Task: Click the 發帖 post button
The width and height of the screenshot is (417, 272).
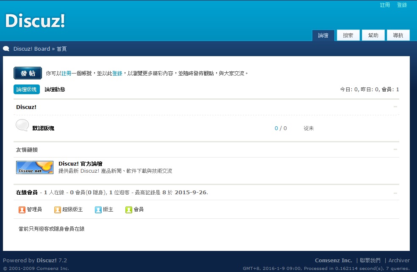Action: coord(28,73)
